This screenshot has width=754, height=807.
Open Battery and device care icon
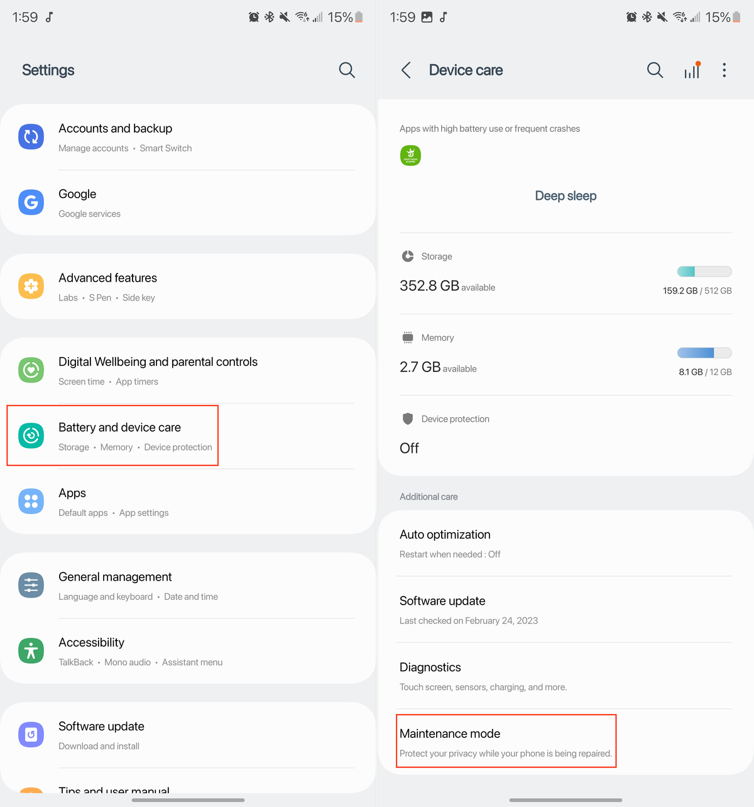[31, 436]
